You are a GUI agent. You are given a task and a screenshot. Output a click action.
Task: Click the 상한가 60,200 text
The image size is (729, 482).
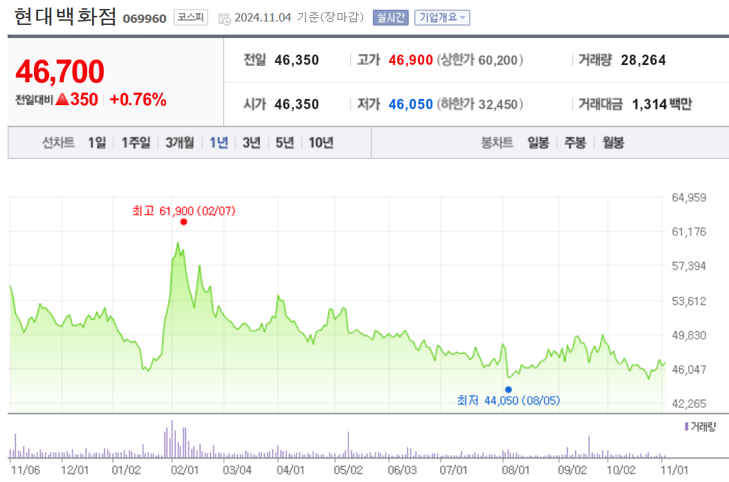tap(480, 60)
